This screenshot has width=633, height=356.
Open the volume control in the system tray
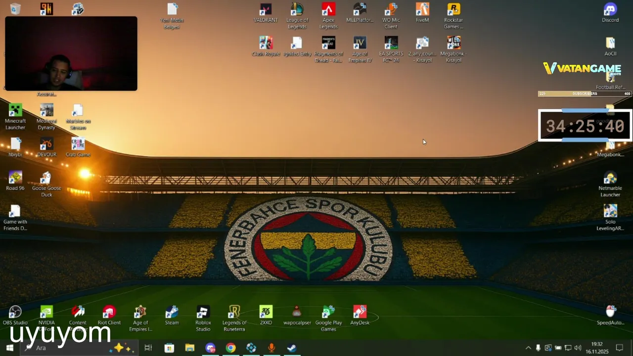point(578,348)
